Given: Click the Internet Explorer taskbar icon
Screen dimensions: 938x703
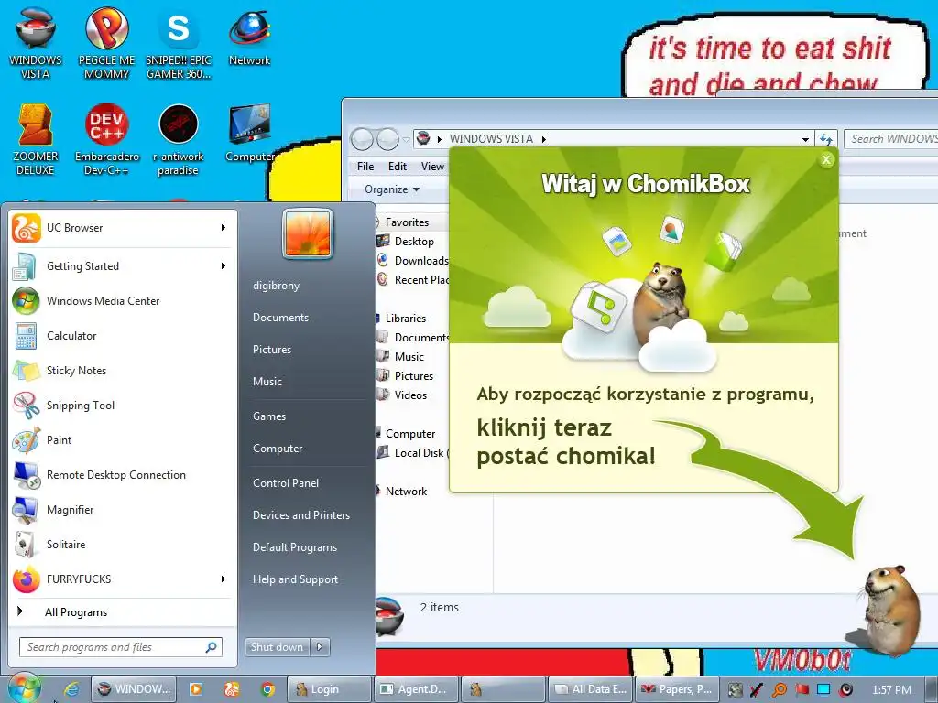Looking at the screenshot, I should coord(71,689).
